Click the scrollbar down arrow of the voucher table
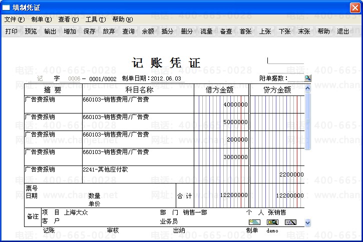The image size is (363, 242). point(307,222)
